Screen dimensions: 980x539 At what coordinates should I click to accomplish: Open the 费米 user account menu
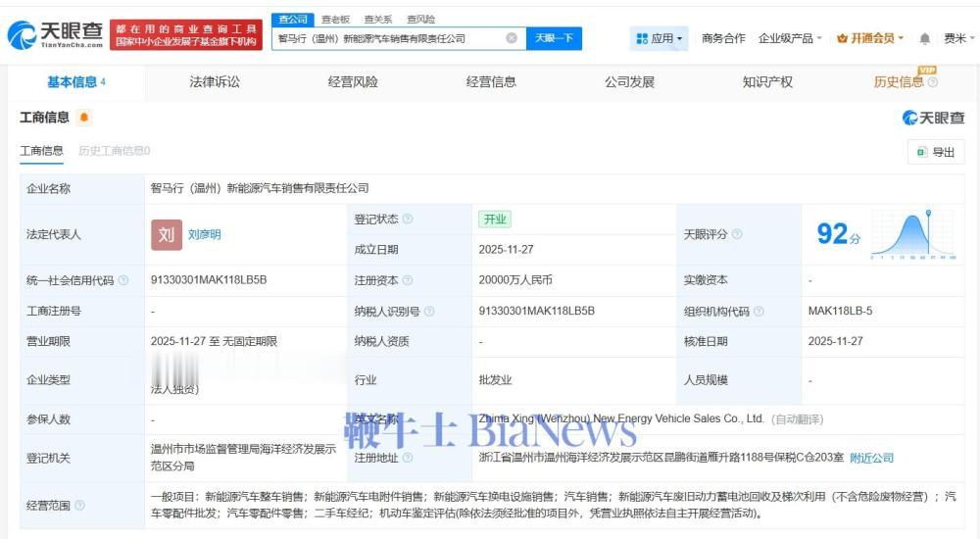958,39
